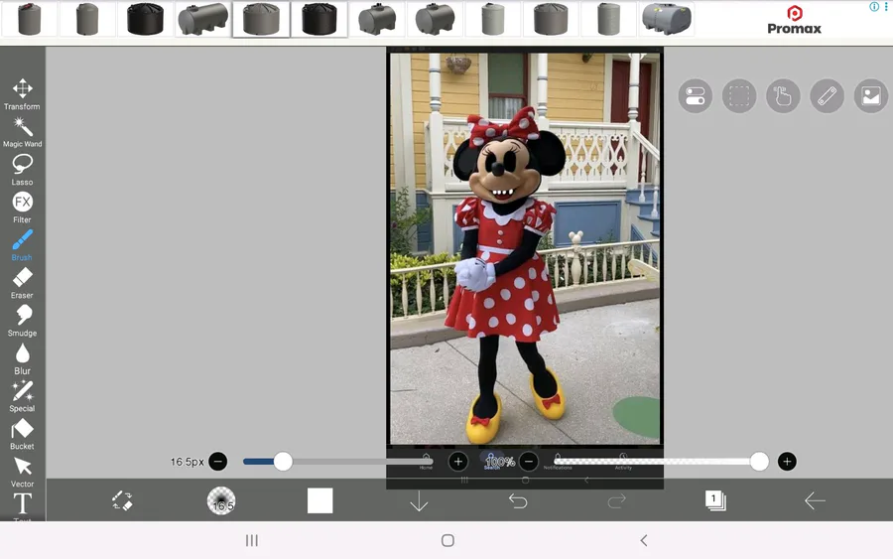Undo the last action
This screenshot has width=893, height=559.
(518, 500)
